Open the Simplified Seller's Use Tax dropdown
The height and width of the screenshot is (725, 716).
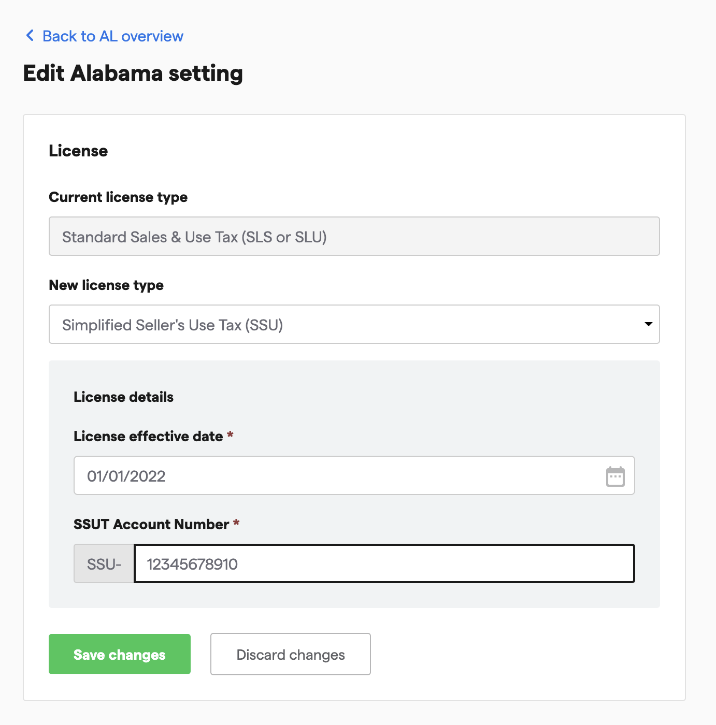pos(342,325)
